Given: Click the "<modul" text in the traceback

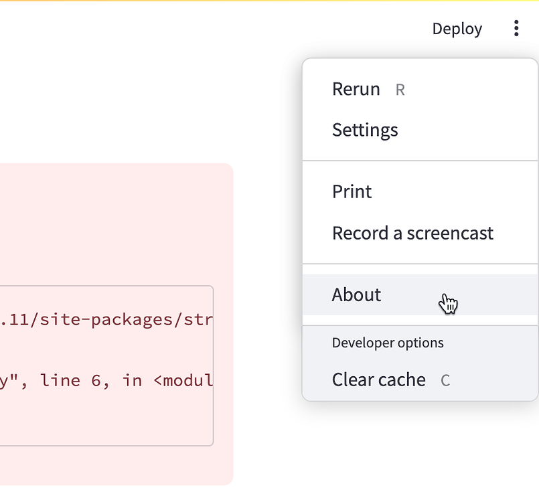Looking at the screenshot, I should click(183, 380).
